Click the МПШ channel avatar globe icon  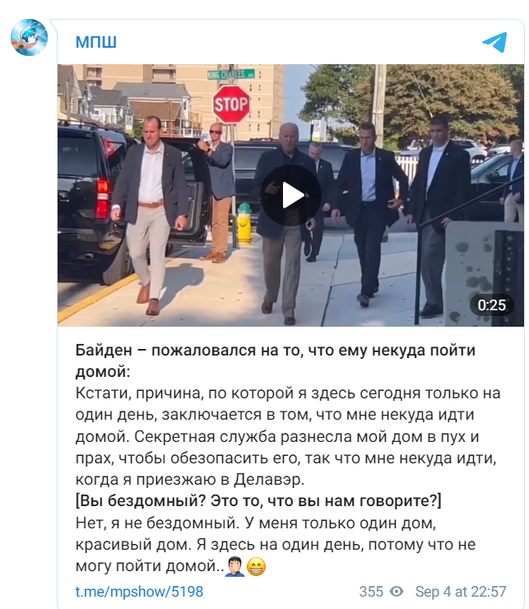click(x=29, y=37)
